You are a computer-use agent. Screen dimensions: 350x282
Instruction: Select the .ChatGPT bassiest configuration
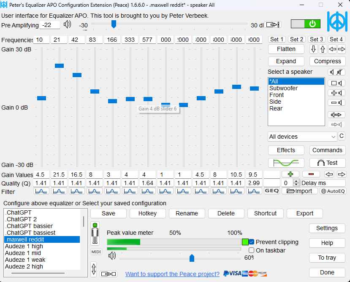click(x=42, y=233)
